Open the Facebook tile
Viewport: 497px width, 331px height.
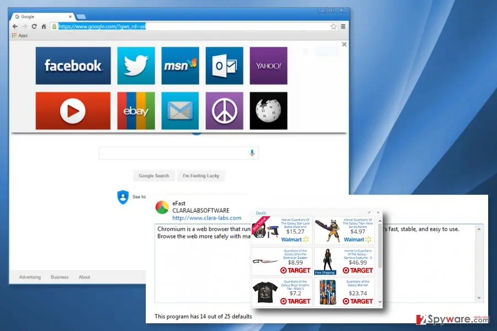73,66
